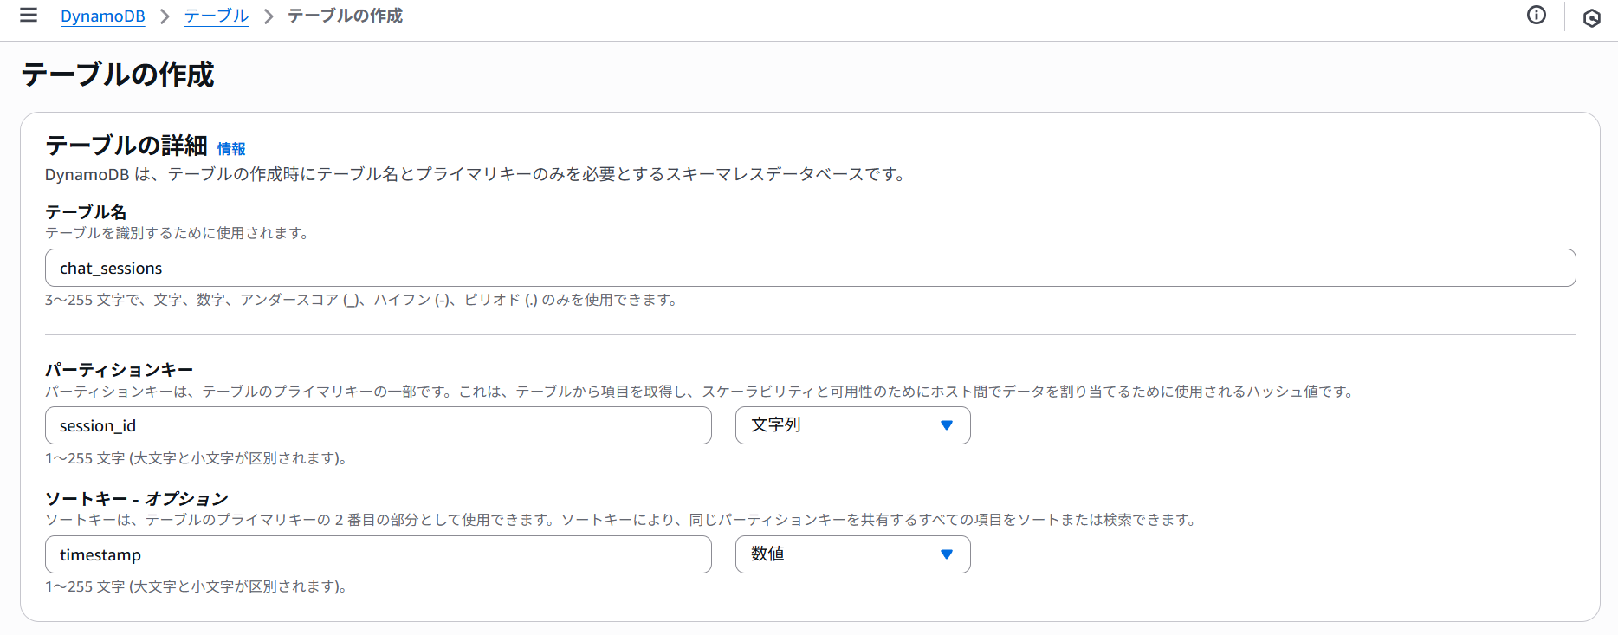Image resolution: width=1618 pixels, height=635 pixels.
Task: Click テーブルを識別するために使用されます text
Action: click(178, 233)
